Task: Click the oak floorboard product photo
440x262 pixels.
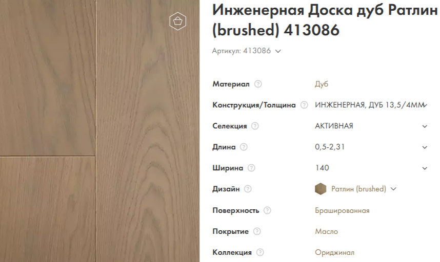Action: [99, 131]
